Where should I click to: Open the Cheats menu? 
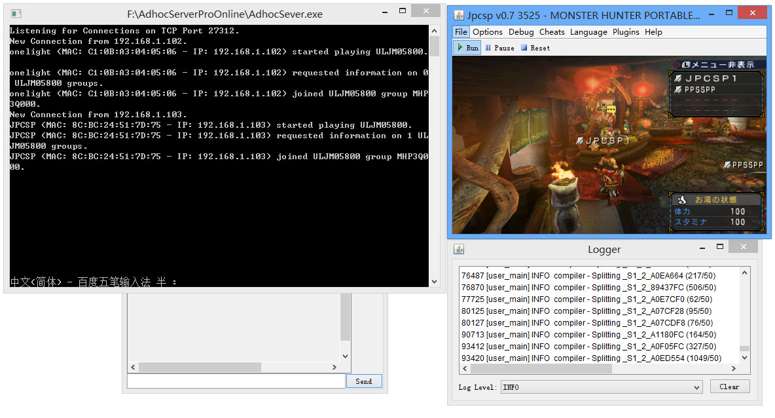[x=552, y=32]
